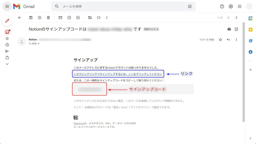Open Google Keep side panel
Viewport: 256px width, 144px height.
click(x=250, y=29)
